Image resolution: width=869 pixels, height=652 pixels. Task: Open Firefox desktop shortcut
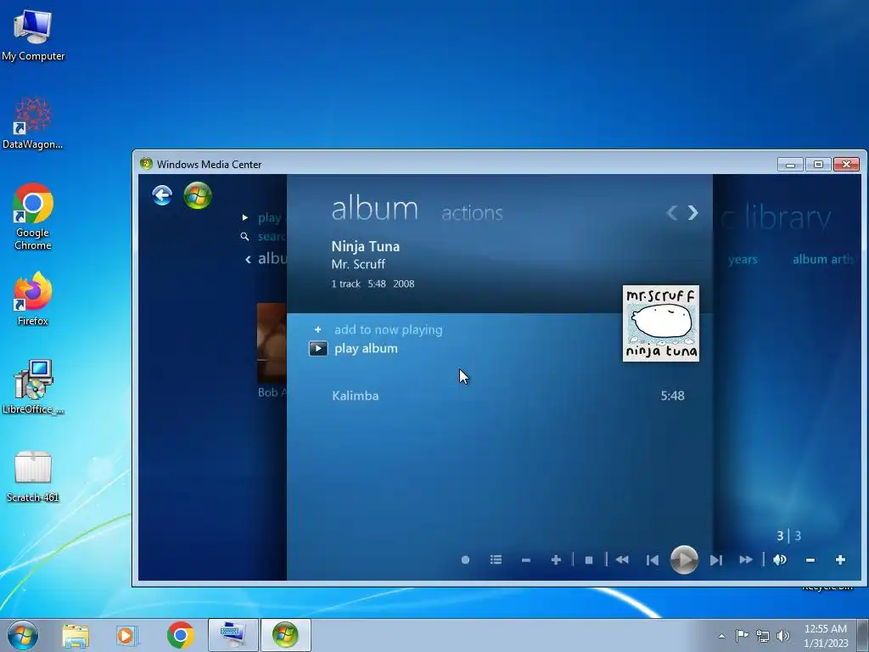click(33, 299)
